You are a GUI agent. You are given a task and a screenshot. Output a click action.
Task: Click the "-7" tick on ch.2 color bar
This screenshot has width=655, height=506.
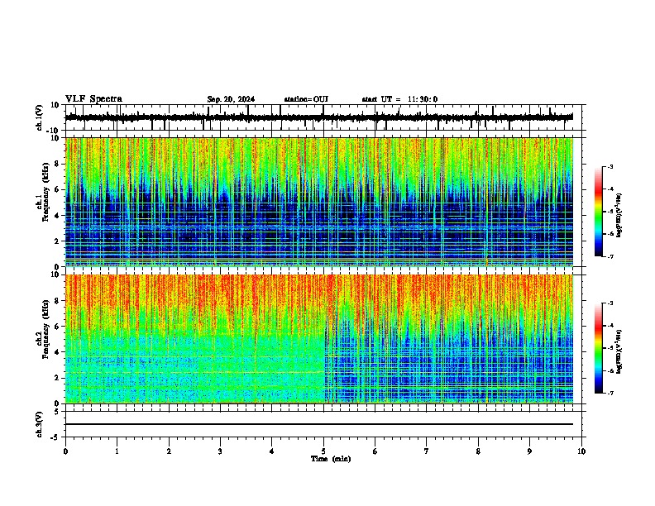coord(610,394)
